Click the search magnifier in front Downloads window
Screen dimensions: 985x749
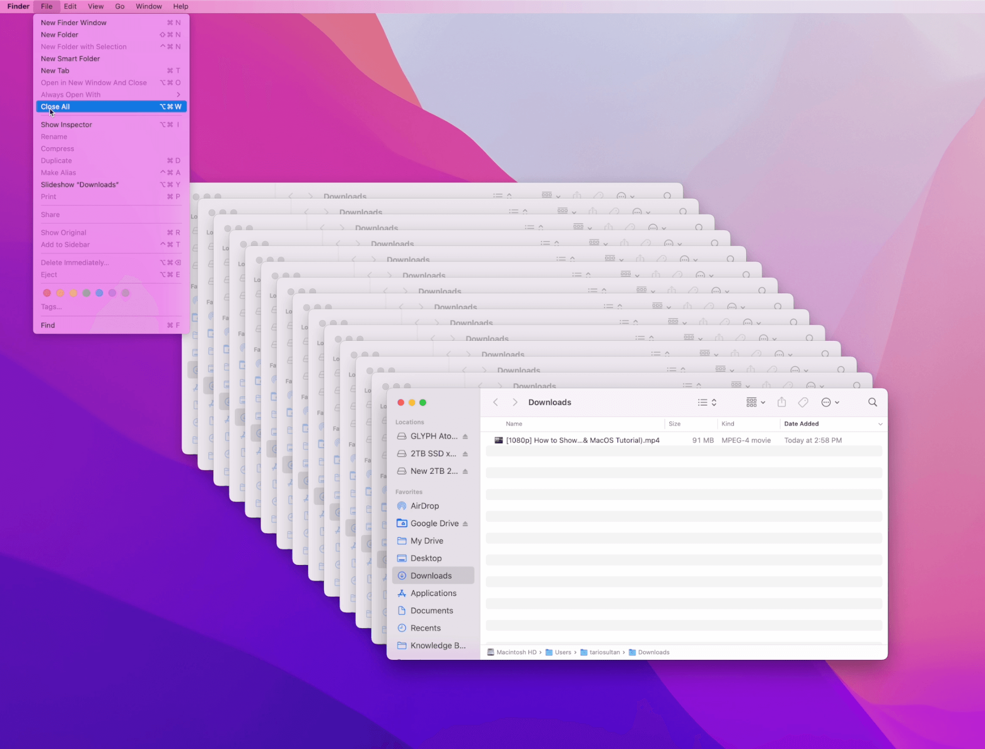click(872, 402)
